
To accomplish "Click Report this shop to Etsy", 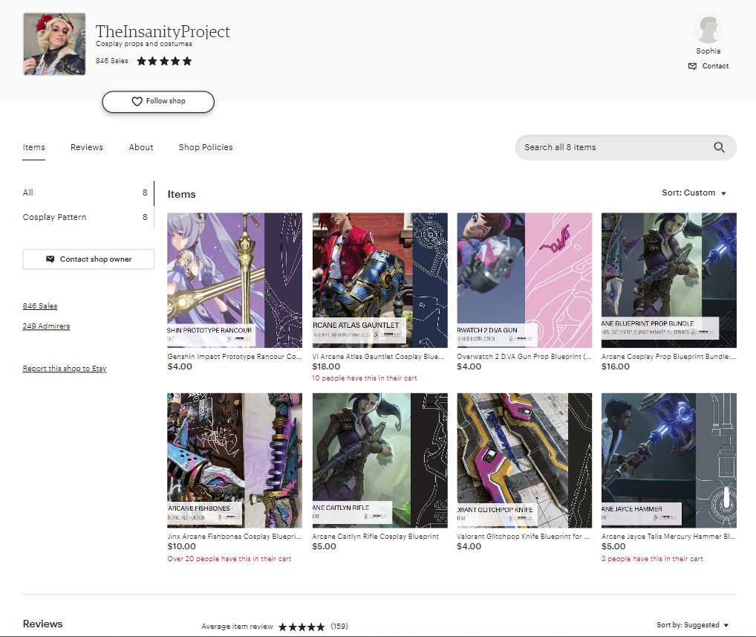I will [65, 368].
